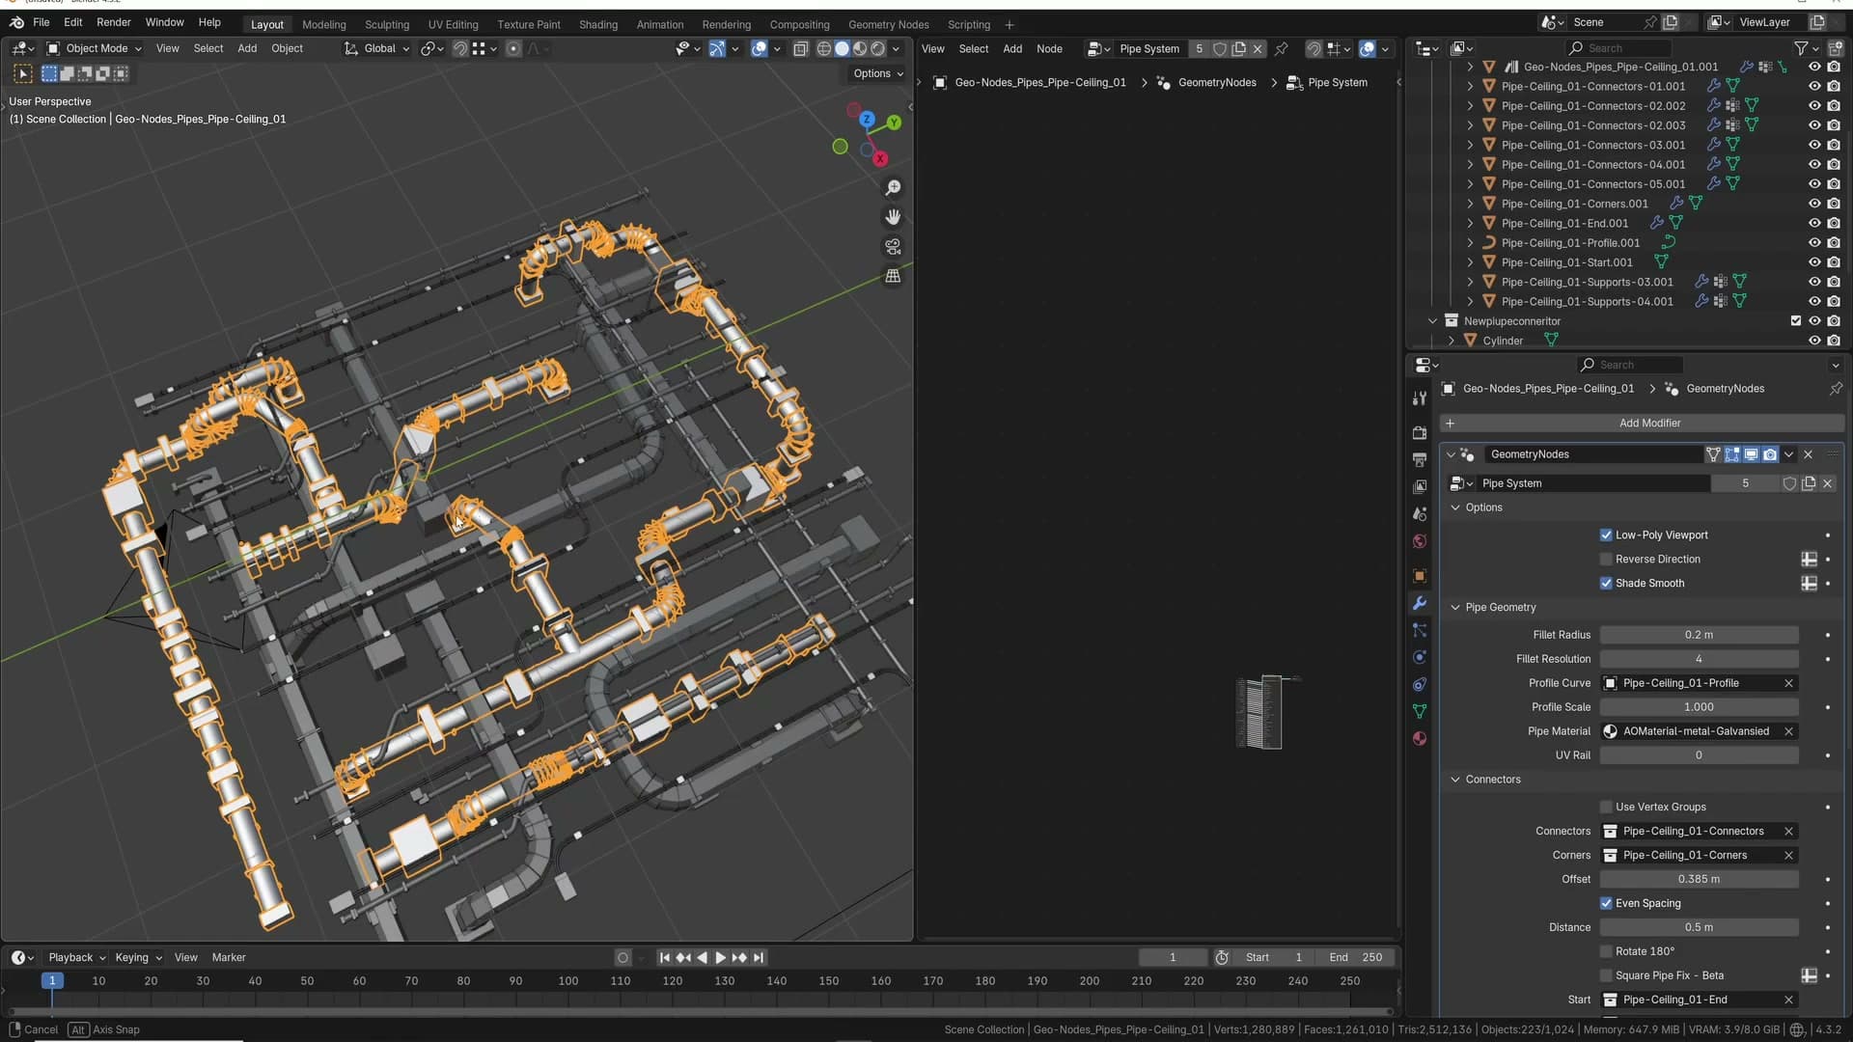Enable the Reverse Direction checkbox

[x=1606, y=560]
